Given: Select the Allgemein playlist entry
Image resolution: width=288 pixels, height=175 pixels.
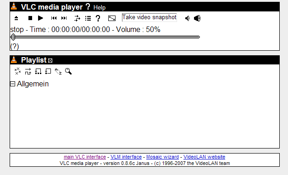Looking at the screenshot, I should [33, 84].
